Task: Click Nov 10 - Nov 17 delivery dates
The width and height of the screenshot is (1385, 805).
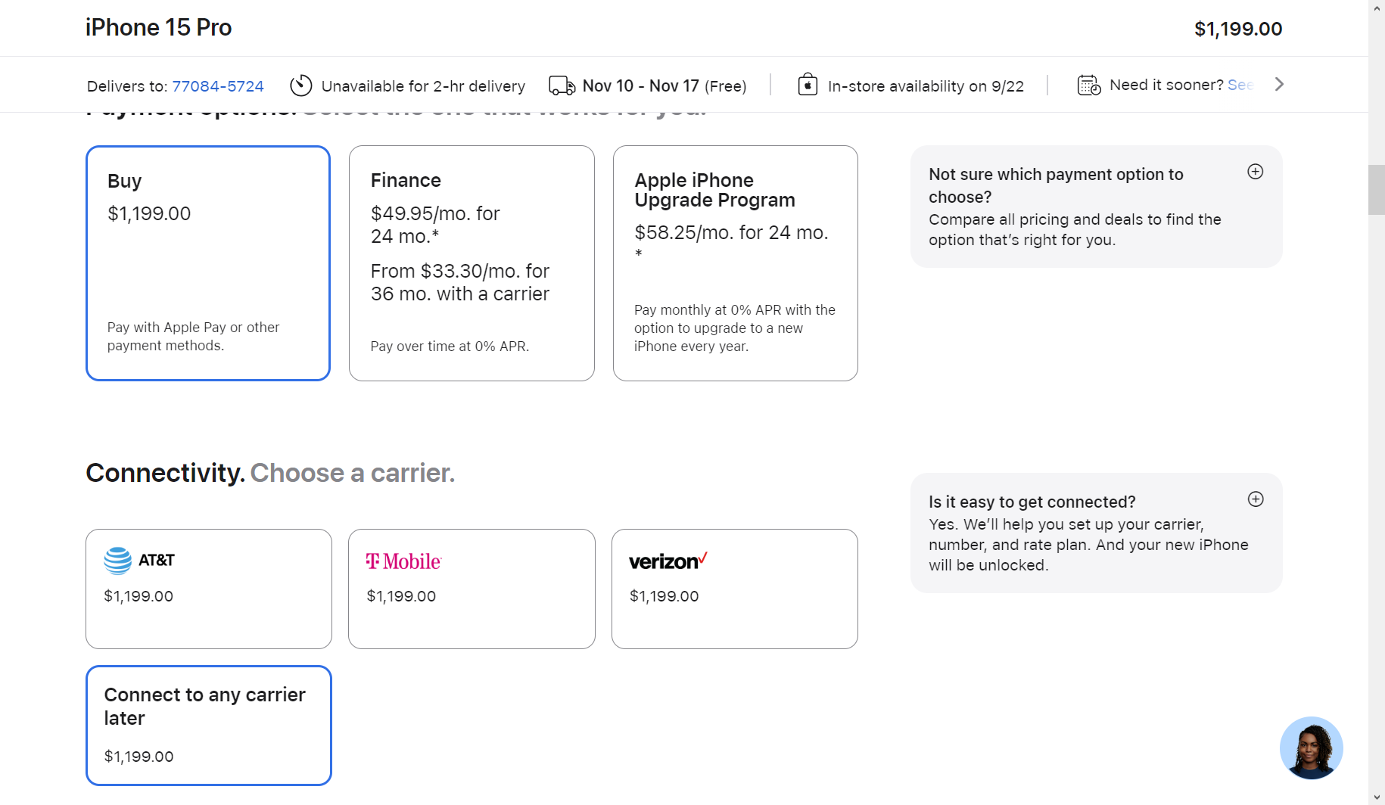Action: [x=640, y=86]
